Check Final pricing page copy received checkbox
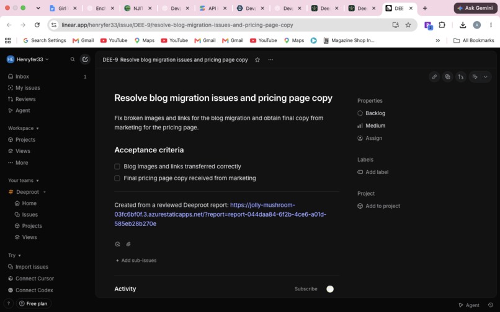The image size is (500, 312). tap(117, 178)
